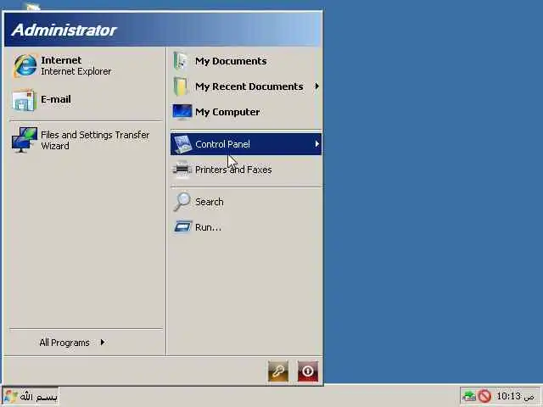
Task: Expand the My Recent Documents submenu arrow
Action: click(316, 86)
